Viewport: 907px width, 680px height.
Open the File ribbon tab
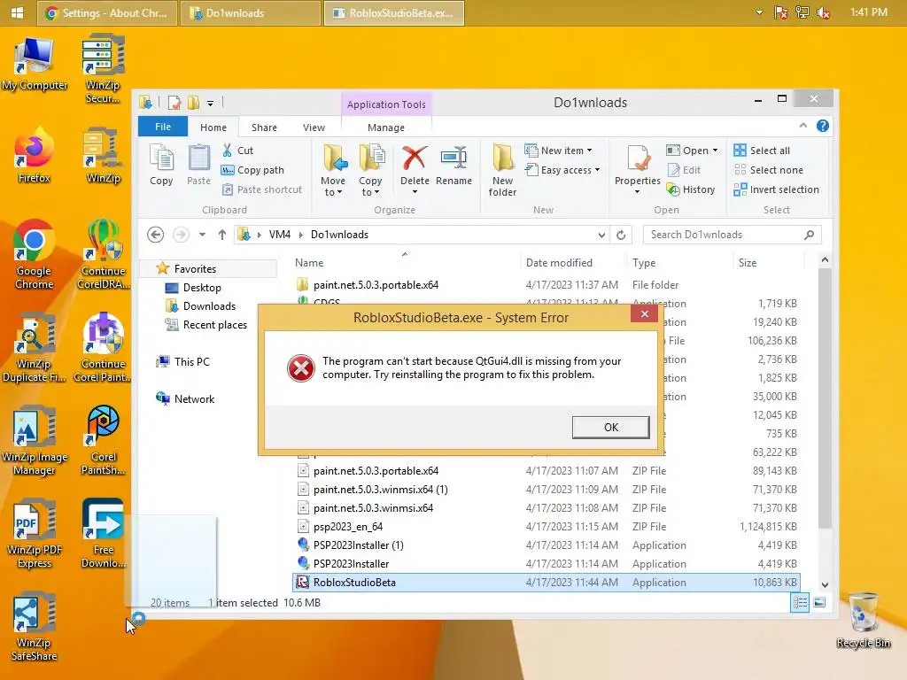[163, 127]
